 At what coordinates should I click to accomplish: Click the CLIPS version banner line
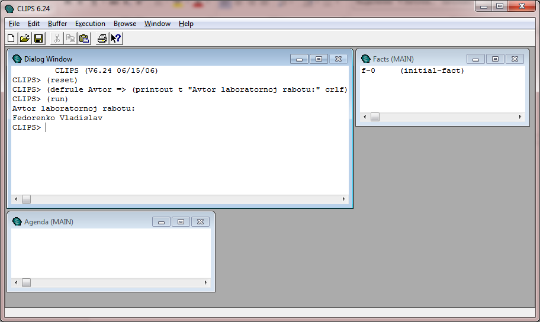pyautogui.click(x=107, y=70)
